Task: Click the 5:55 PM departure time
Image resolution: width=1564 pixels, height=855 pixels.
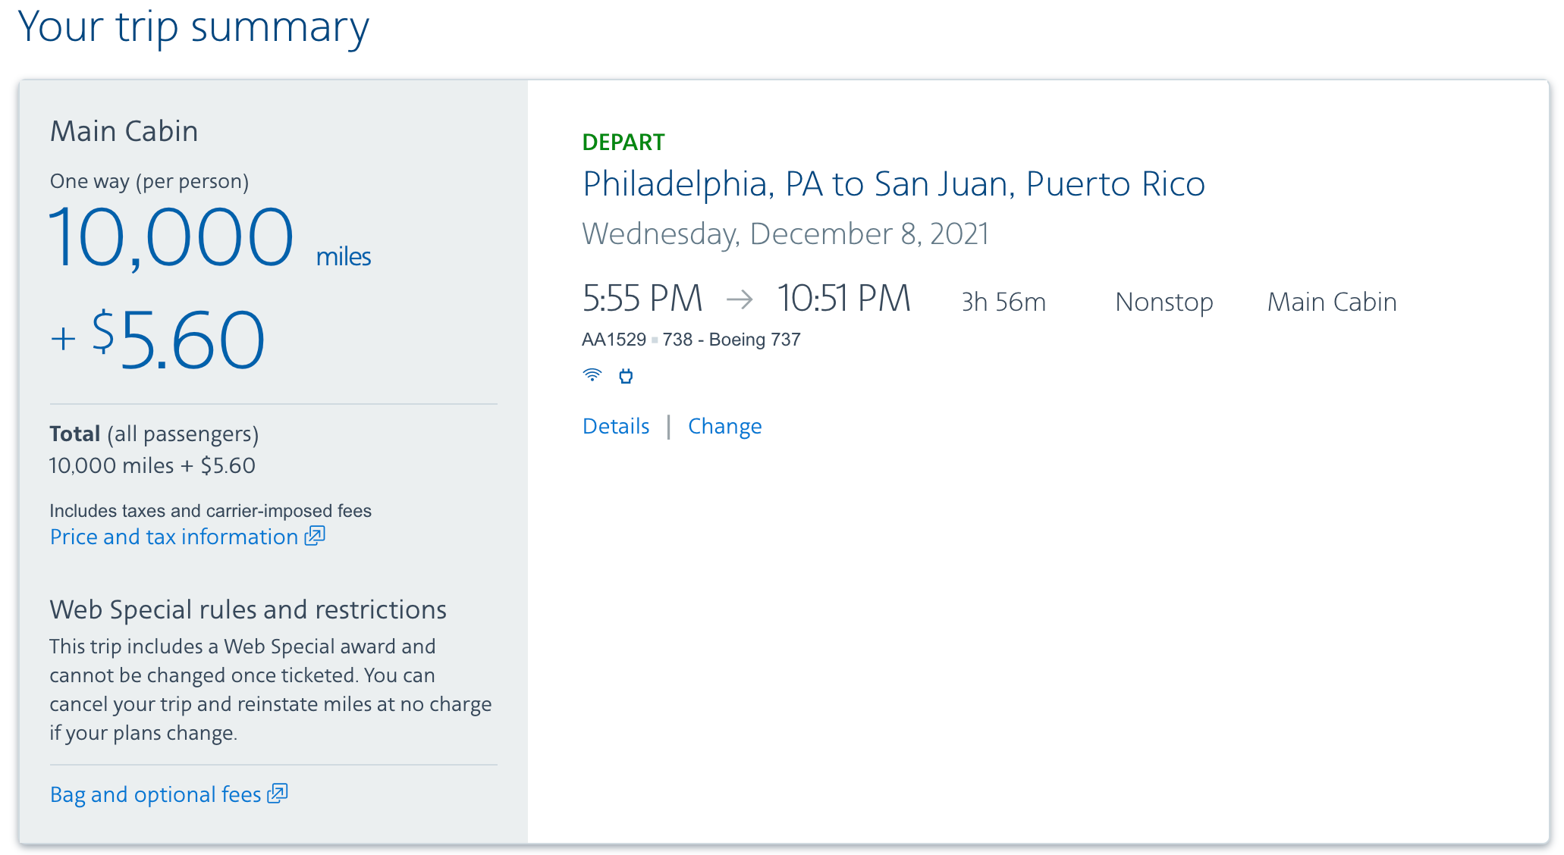Action: pos(642,299)
